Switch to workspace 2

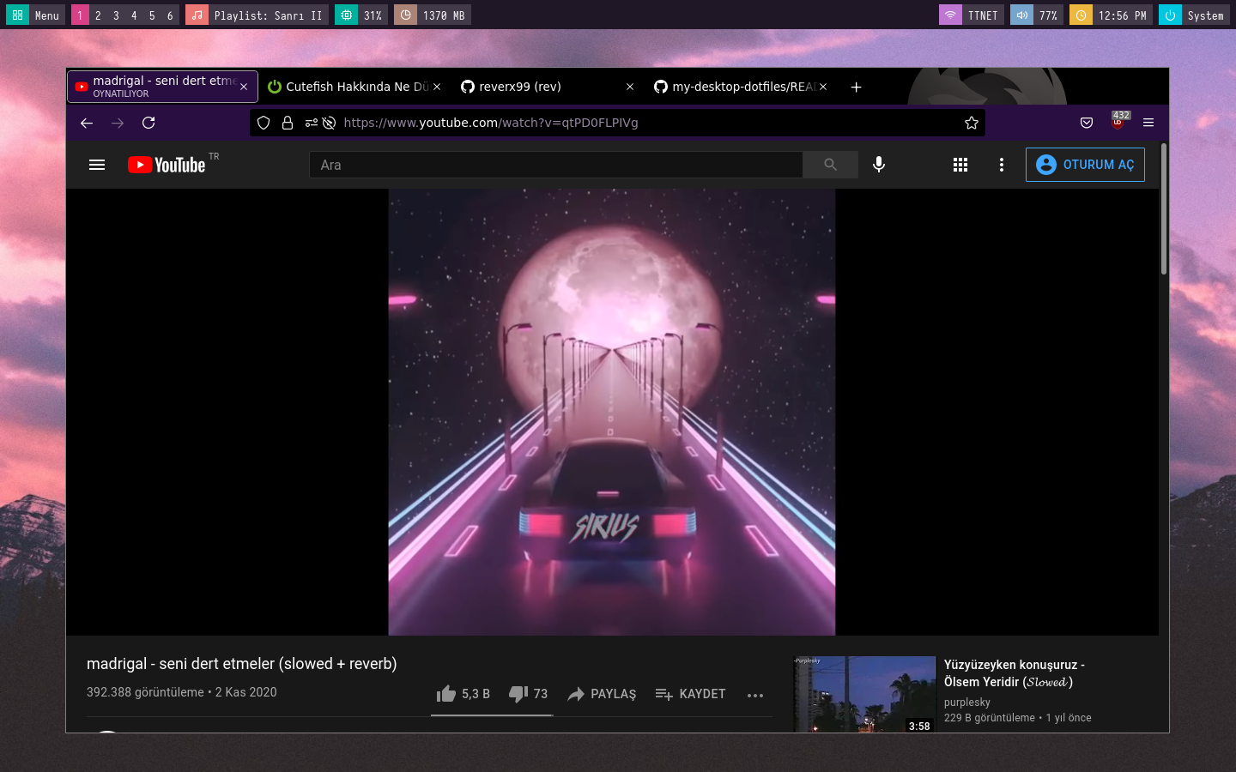pyautogui.click(x=98, y=15)
